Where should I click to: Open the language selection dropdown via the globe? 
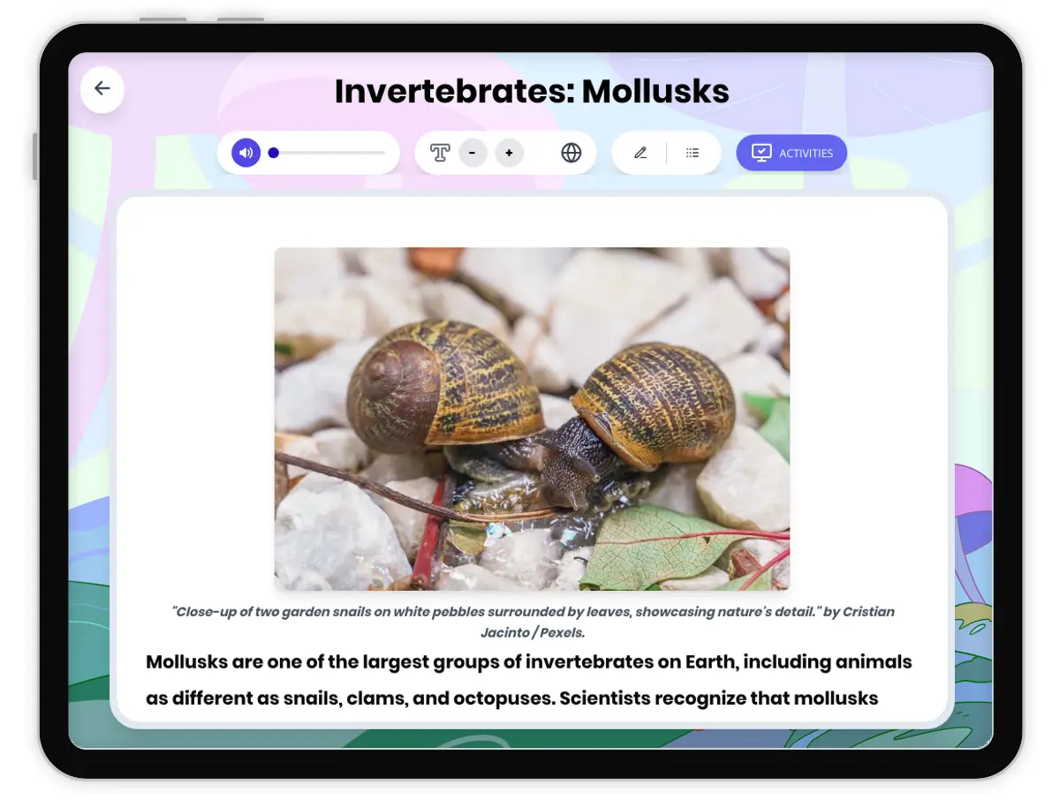pos(572,152)
